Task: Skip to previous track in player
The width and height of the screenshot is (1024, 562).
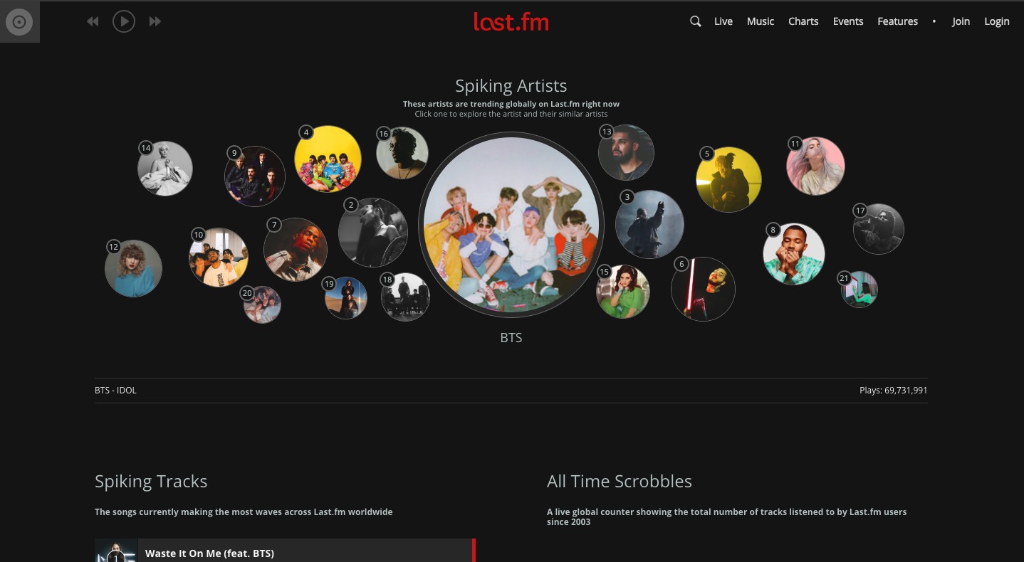Action: (x=93, y=21)
